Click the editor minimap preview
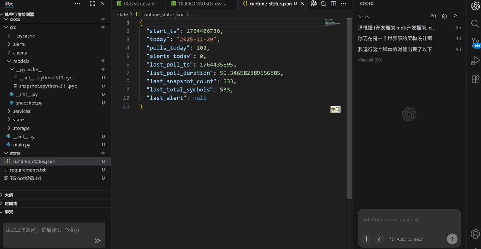 pyautogui.click(x=332, y=22)
